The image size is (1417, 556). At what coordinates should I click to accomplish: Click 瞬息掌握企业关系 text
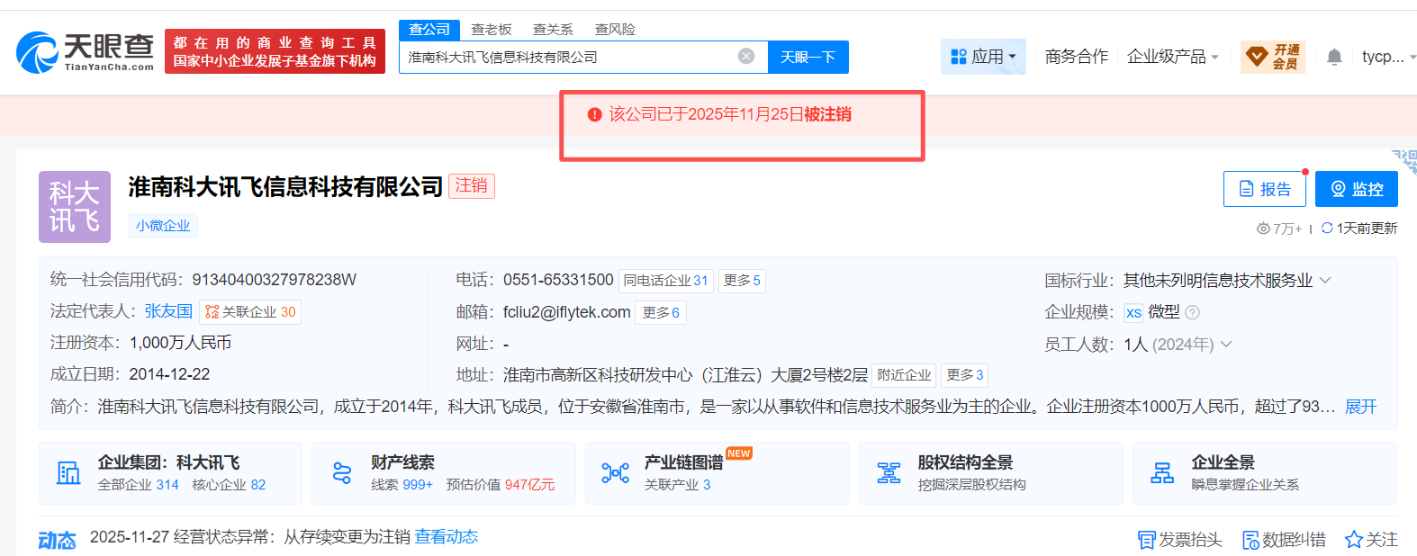coord(1246,485)
